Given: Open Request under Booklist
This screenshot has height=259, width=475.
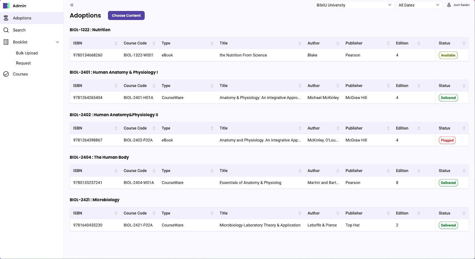Looking at the screenshot, I should tap(23, 63).
